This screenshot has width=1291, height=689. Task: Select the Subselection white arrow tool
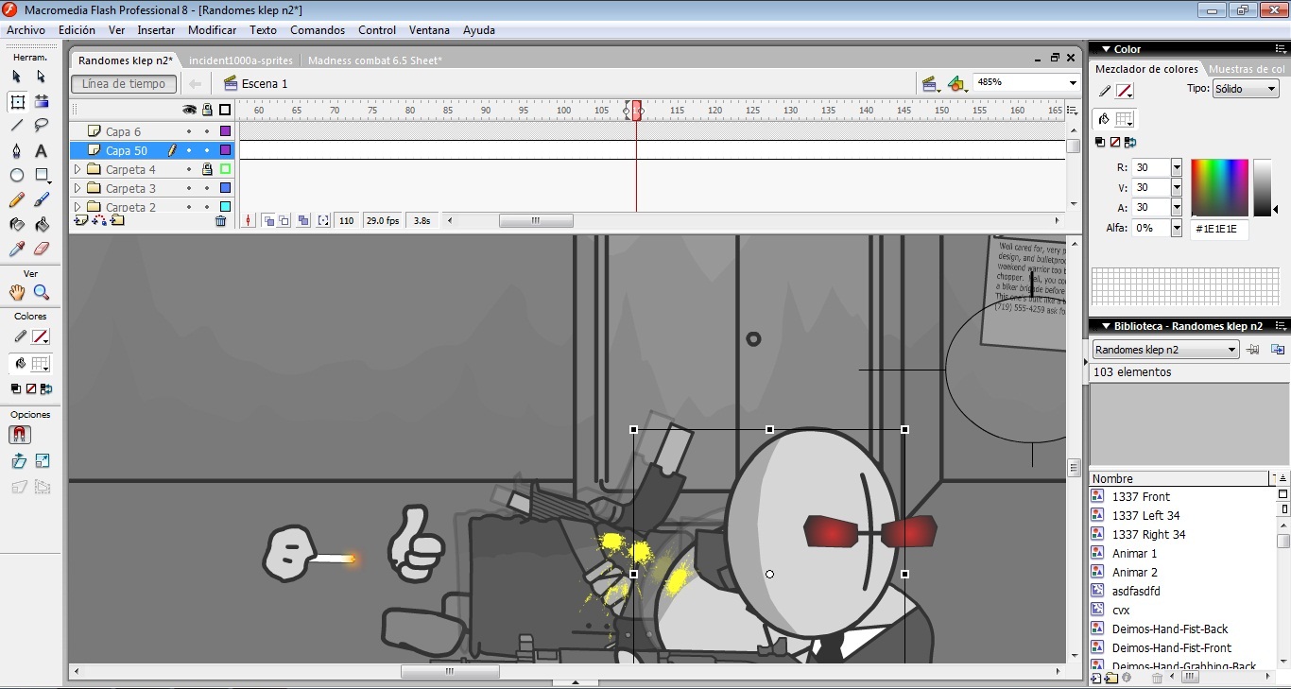[x=42, y=77]
